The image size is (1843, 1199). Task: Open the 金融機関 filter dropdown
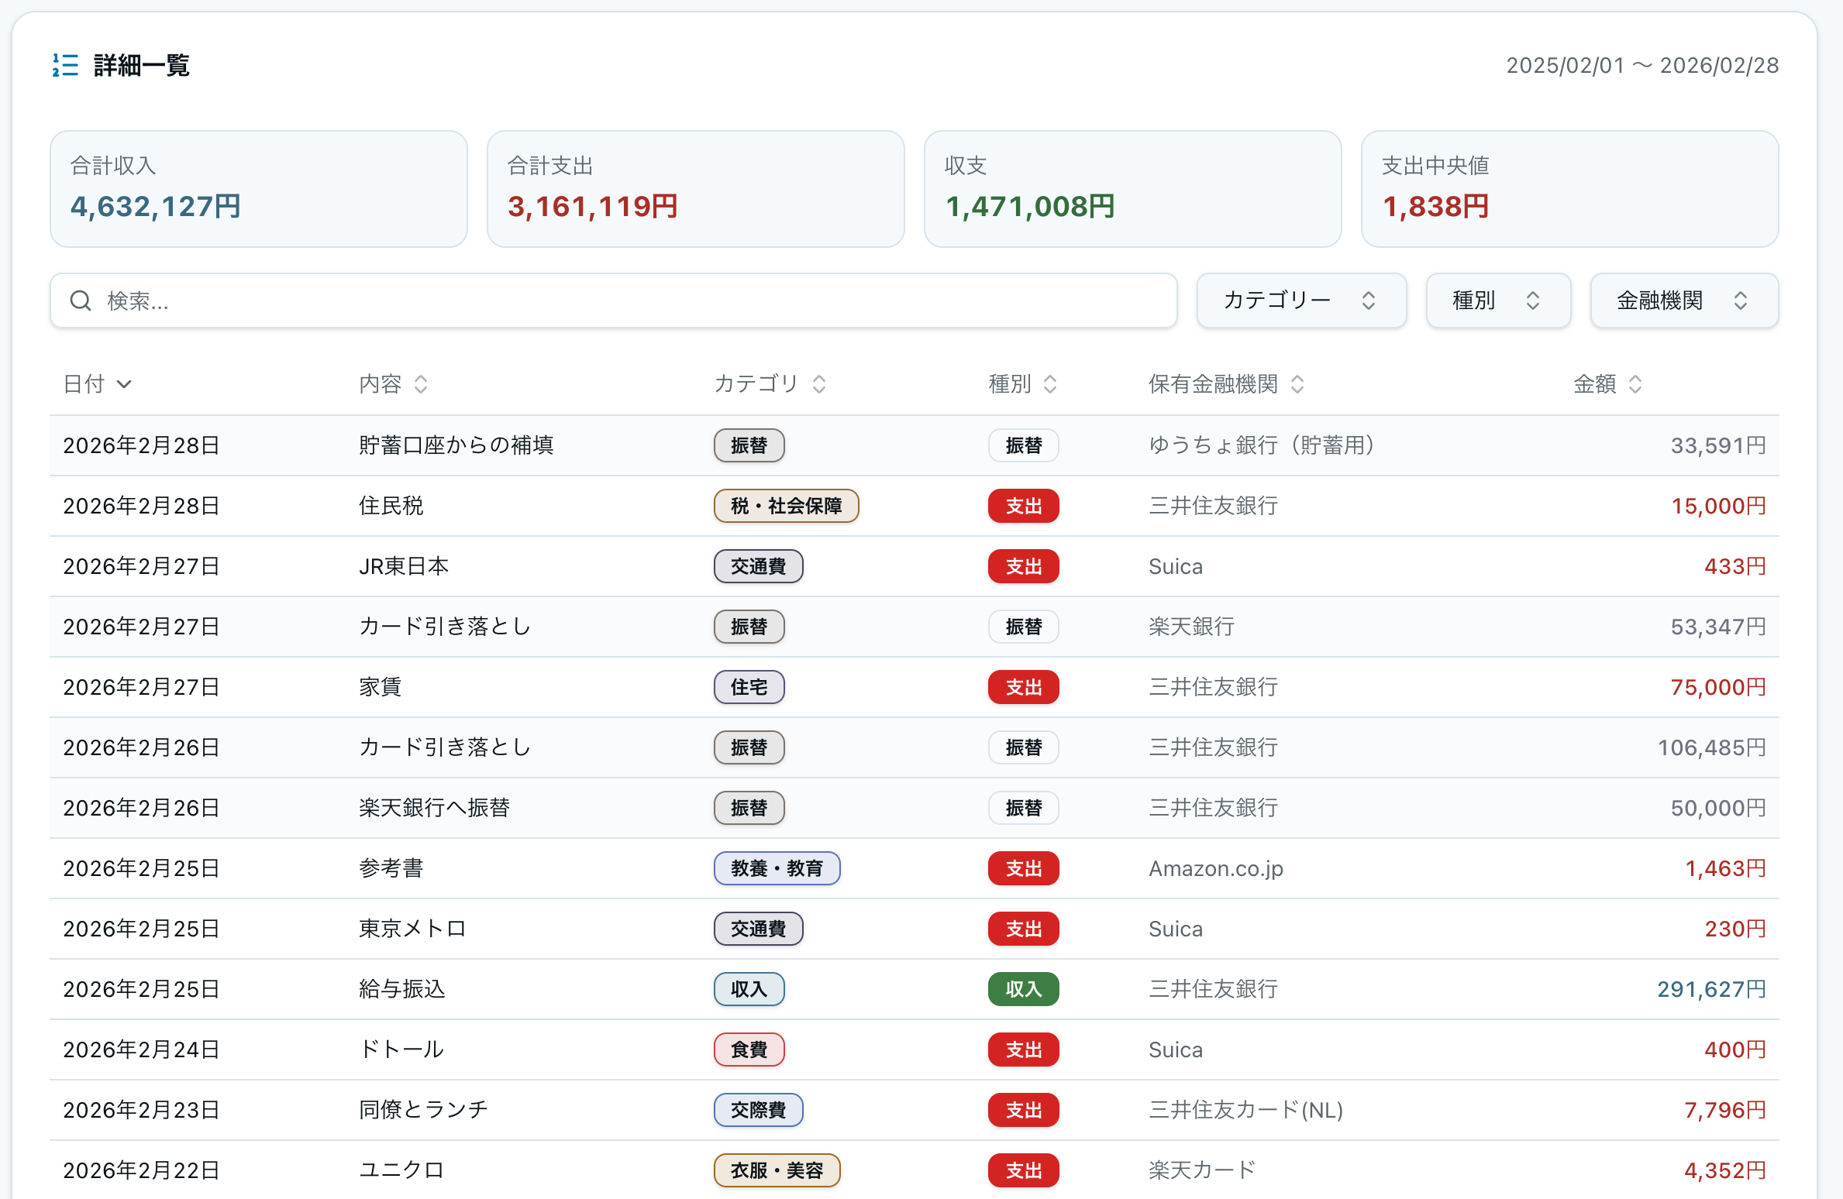point(1683,301)
